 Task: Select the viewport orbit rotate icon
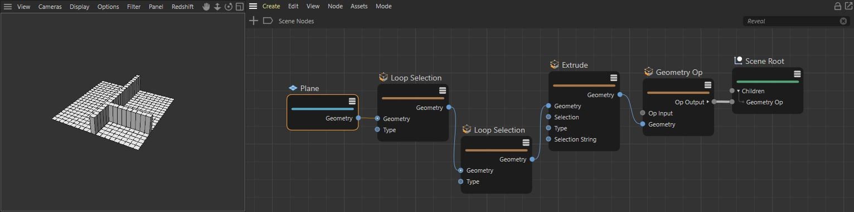[229, 7]
